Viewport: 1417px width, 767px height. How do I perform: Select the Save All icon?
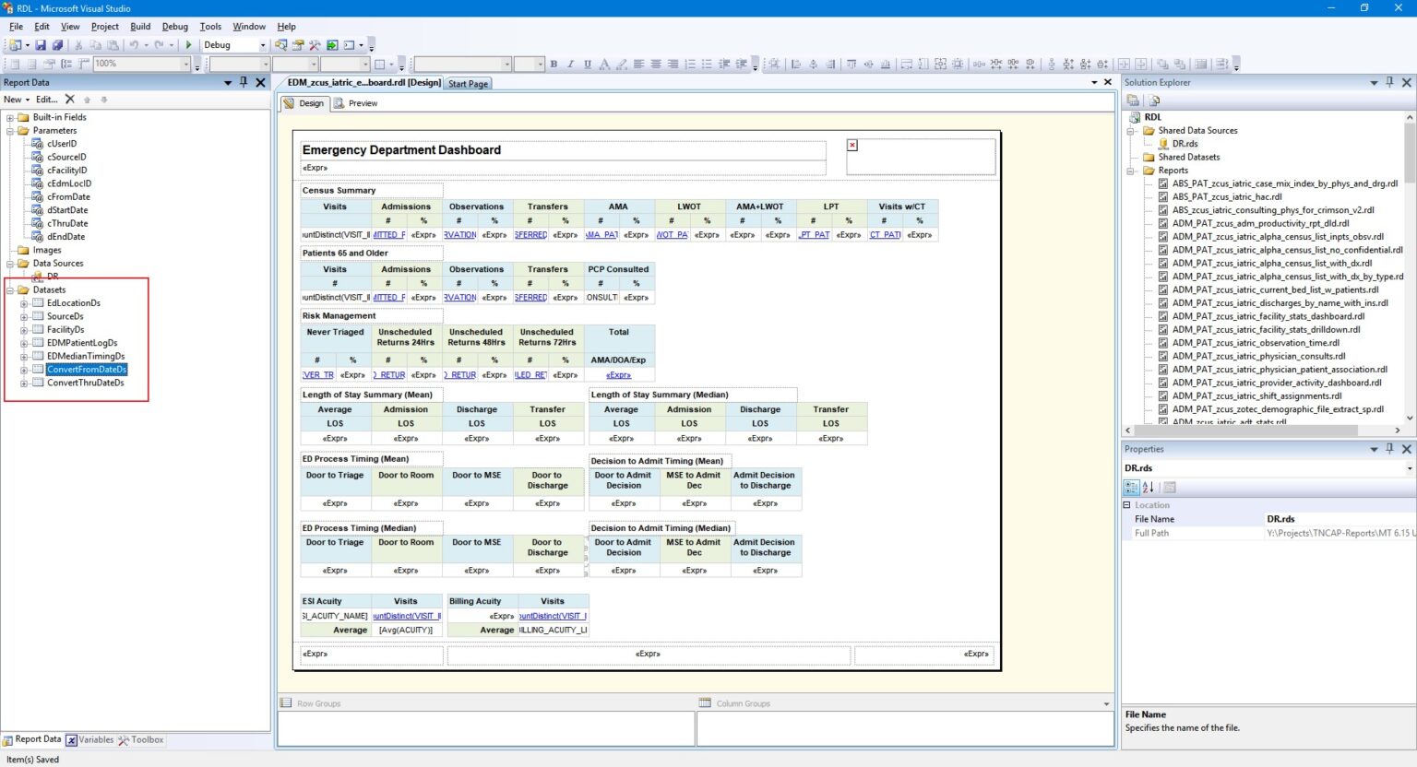point(58,44)
